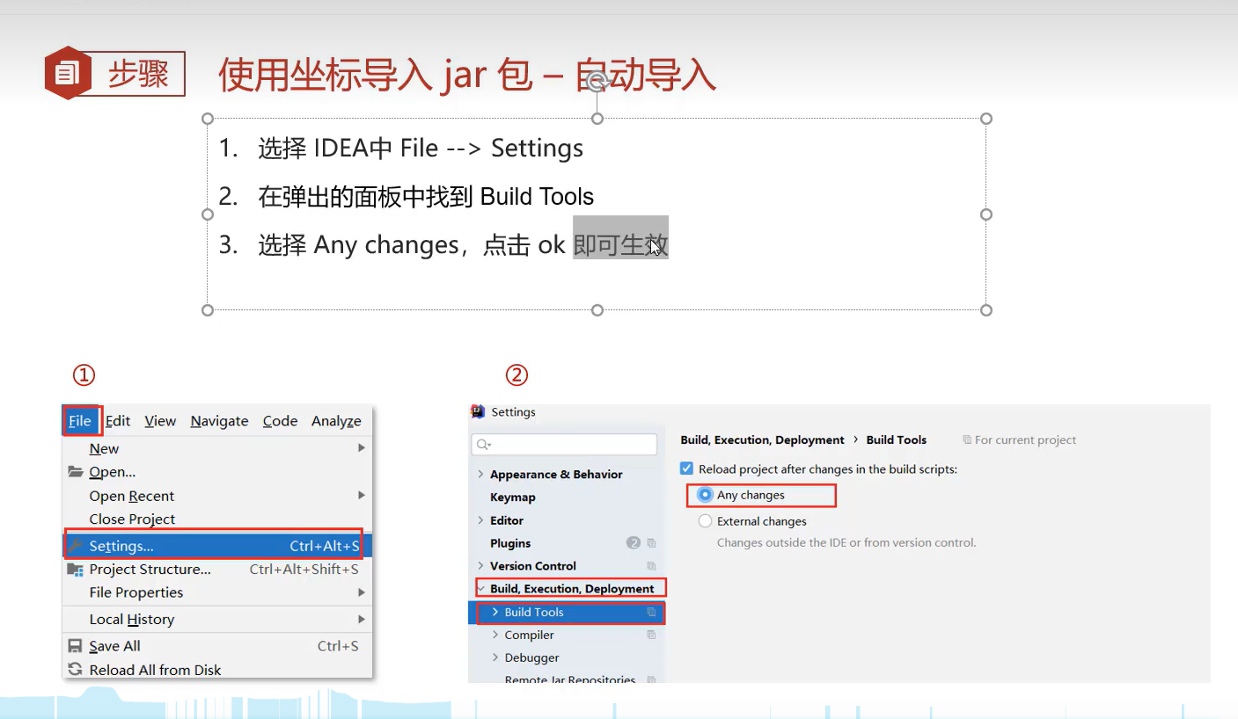Screen dimensions: 1238x719
Task: Expand the Compiler chevron
Action: point(495,635)
